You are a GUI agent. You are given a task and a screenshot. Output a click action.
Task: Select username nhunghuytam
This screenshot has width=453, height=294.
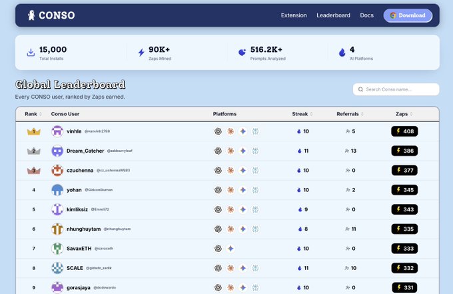pos(83,229)
